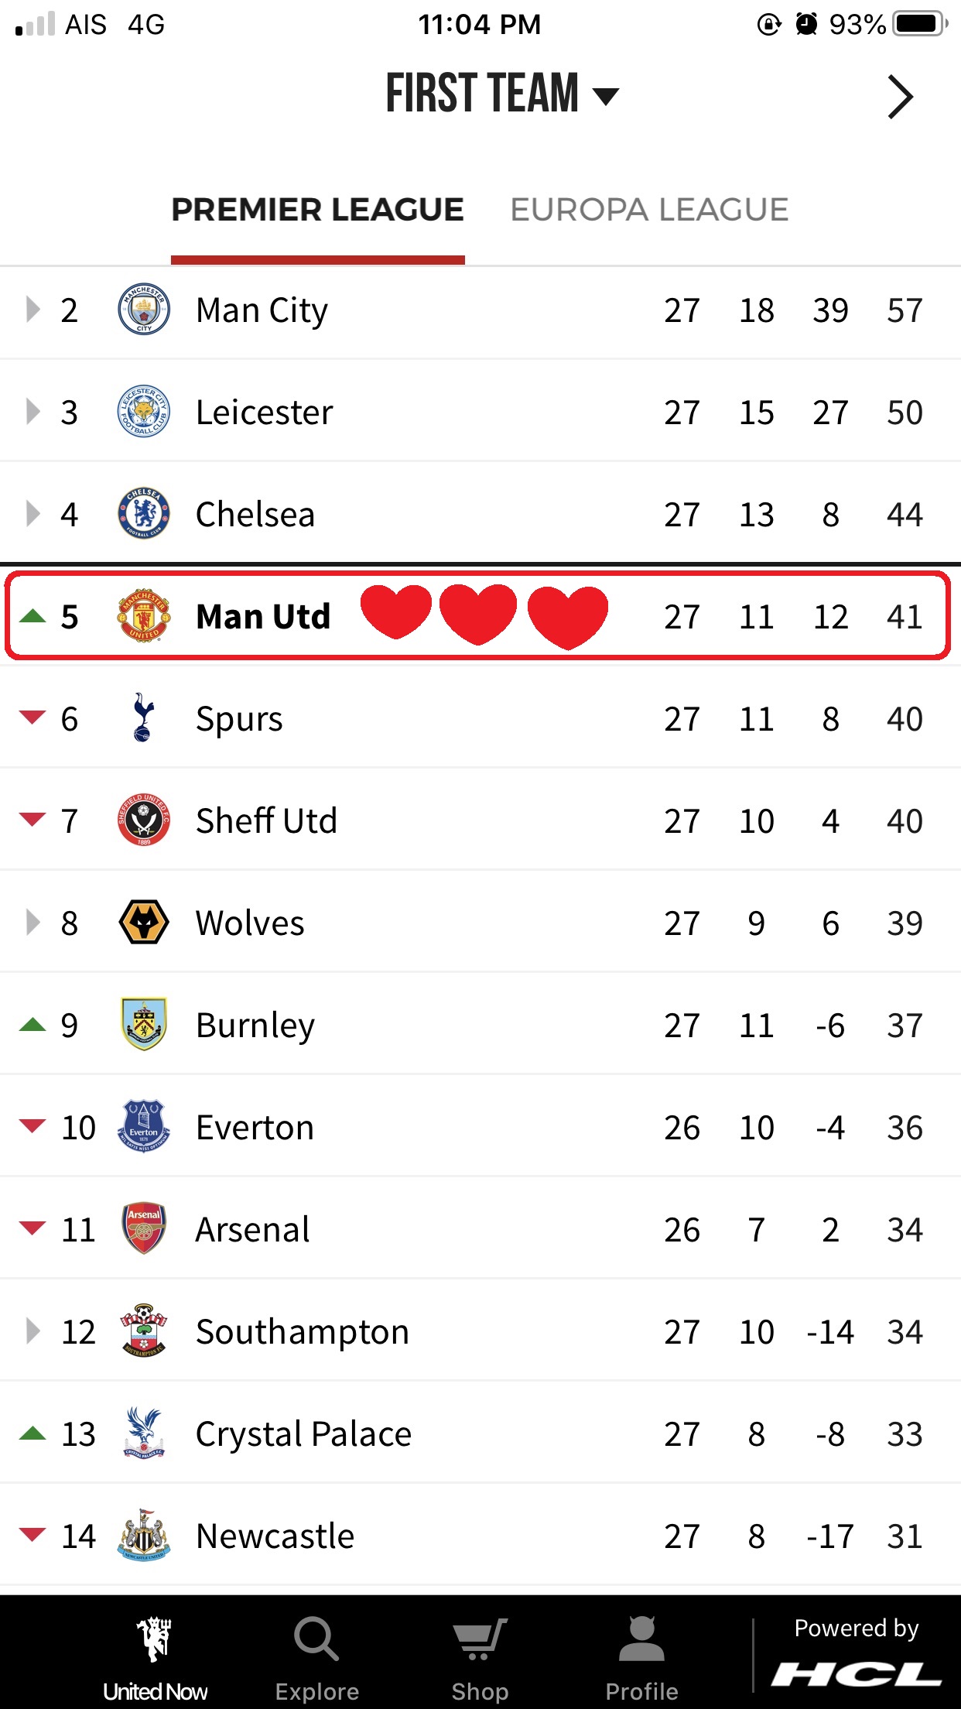
Task: Expand the Southampton row arrow
Action: (x=32, y=1331)
